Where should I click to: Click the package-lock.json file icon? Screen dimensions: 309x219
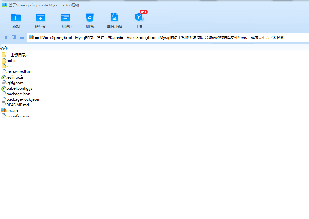pos(3,99)
